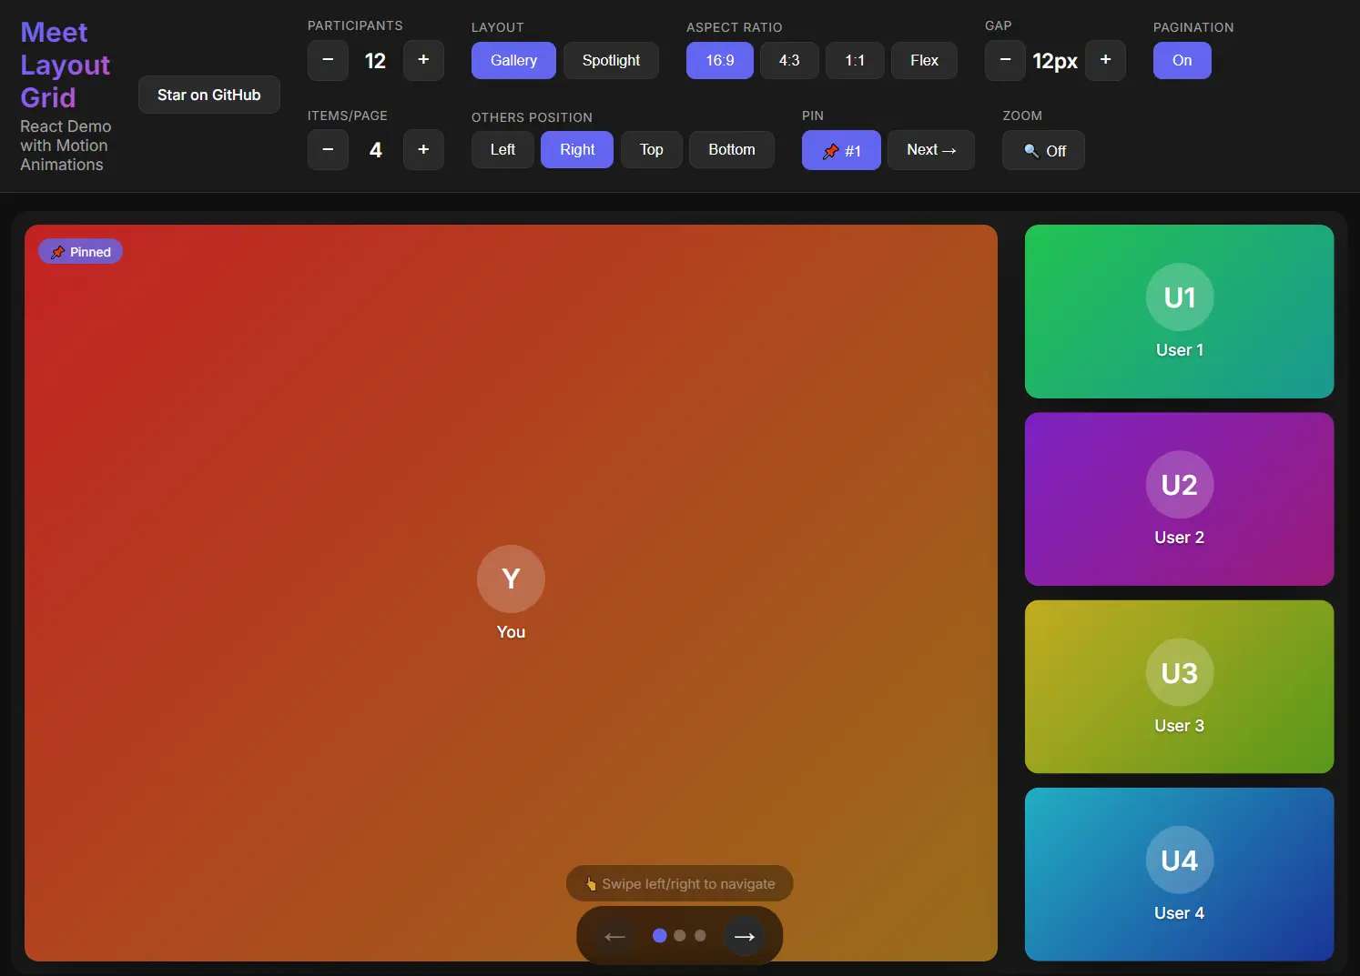Click the pin #1 button
1360x976 pixels.
pyautogui.click(x=841, y=150)
